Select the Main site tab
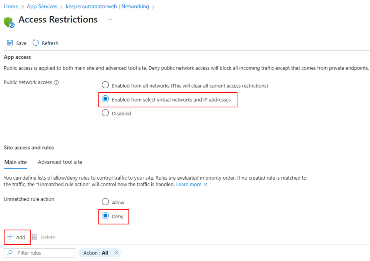The width and height of the screenshot is (370, 261). [15, 162]
